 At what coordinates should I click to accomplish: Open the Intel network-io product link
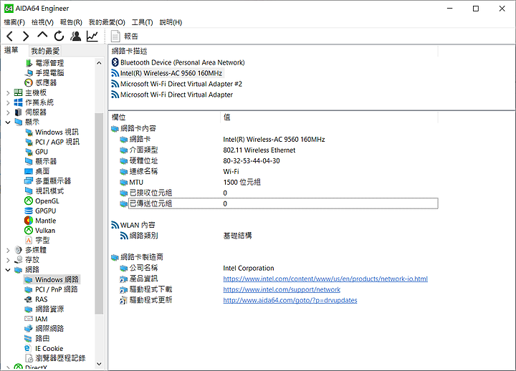(x=325, y=279)
